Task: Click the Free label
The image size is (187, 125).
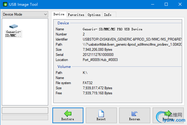Action: pyautogui.click(x=59, y=93)
